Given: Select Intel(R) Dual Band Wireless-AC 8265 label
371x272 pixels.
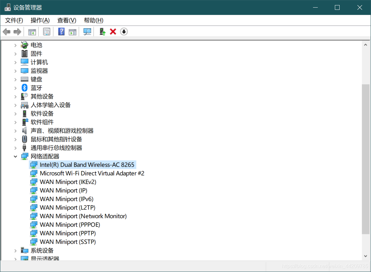Looking at the screenshot, I should (87, 165).
